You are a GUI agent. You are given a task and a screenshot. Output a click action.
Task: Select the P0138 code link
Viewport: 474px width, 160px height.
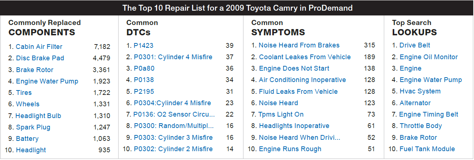click(144, 80)
